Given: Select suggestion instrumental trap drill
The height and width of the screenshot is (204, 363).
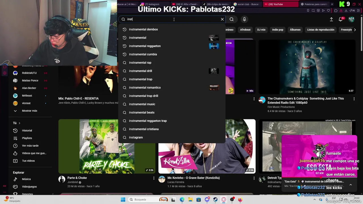Looking at the screenshot, I should coord(172,96).
